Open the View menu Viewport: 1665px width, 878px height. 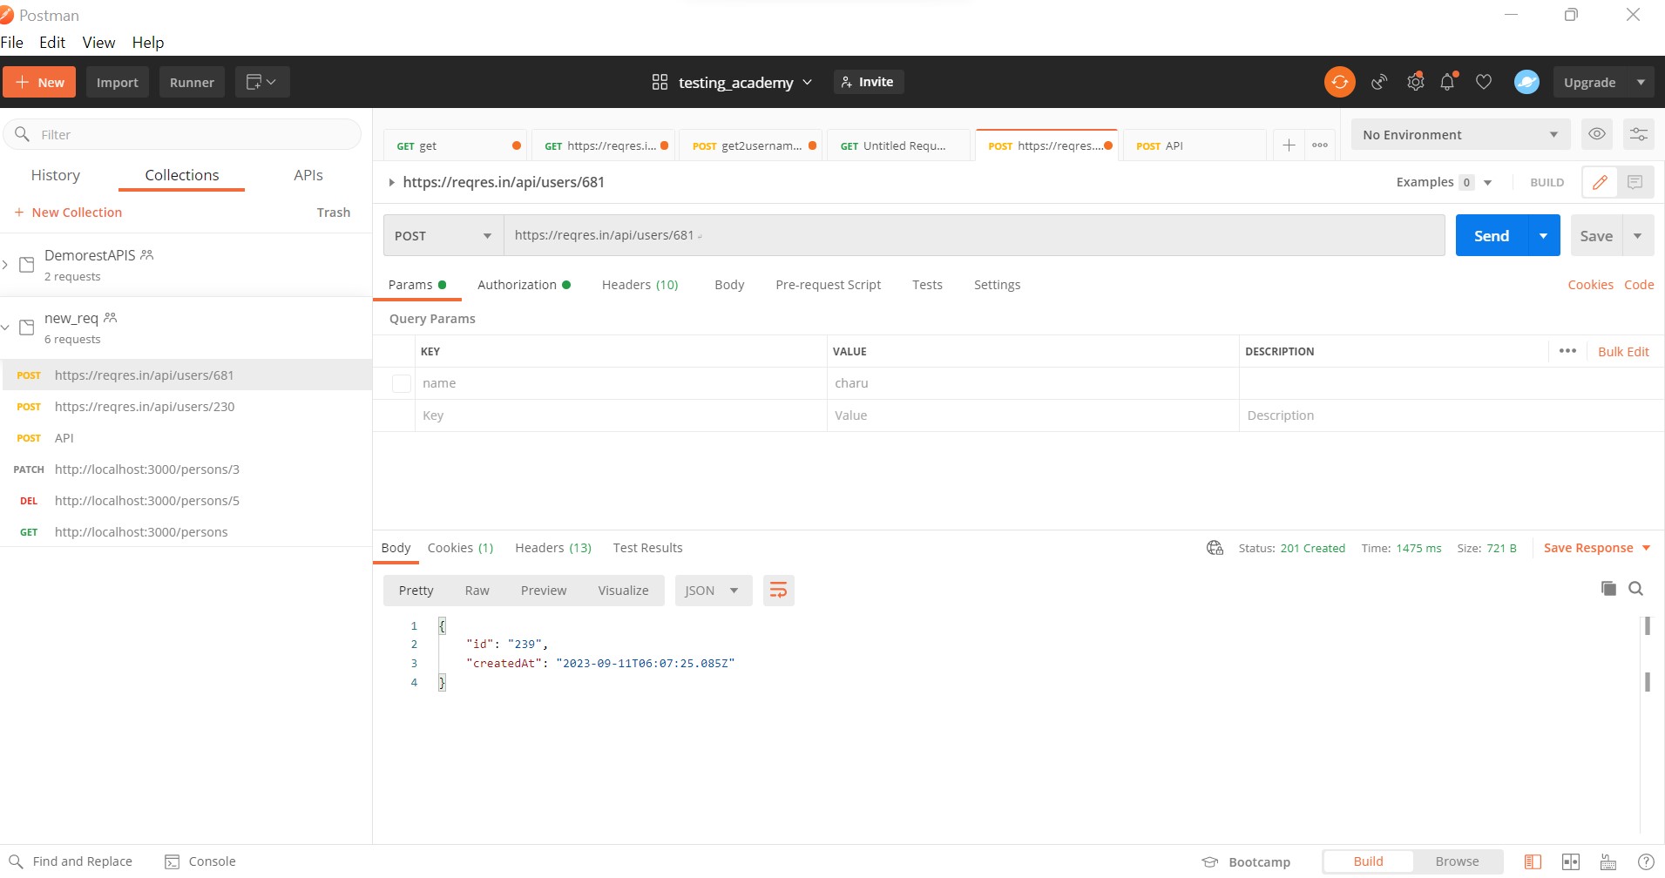[x=98, y=42]
